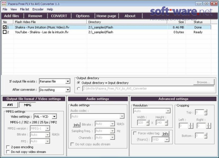Click the Height spinner arrows
Image resolution: width=219 pixels, height=158 pixels.
pyautogui.click(x=166, y=123)
